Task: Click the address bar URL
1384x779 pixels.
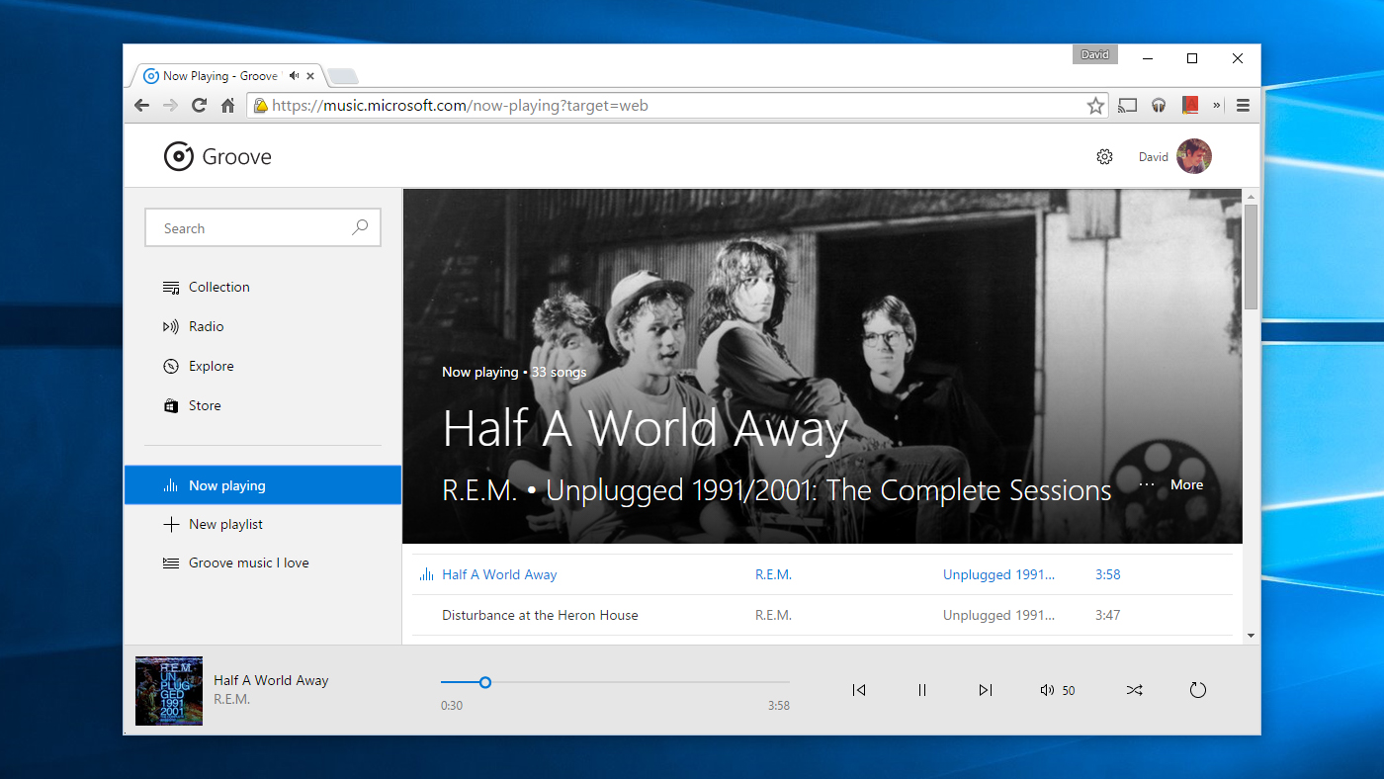Action: (x=460, y=106)
